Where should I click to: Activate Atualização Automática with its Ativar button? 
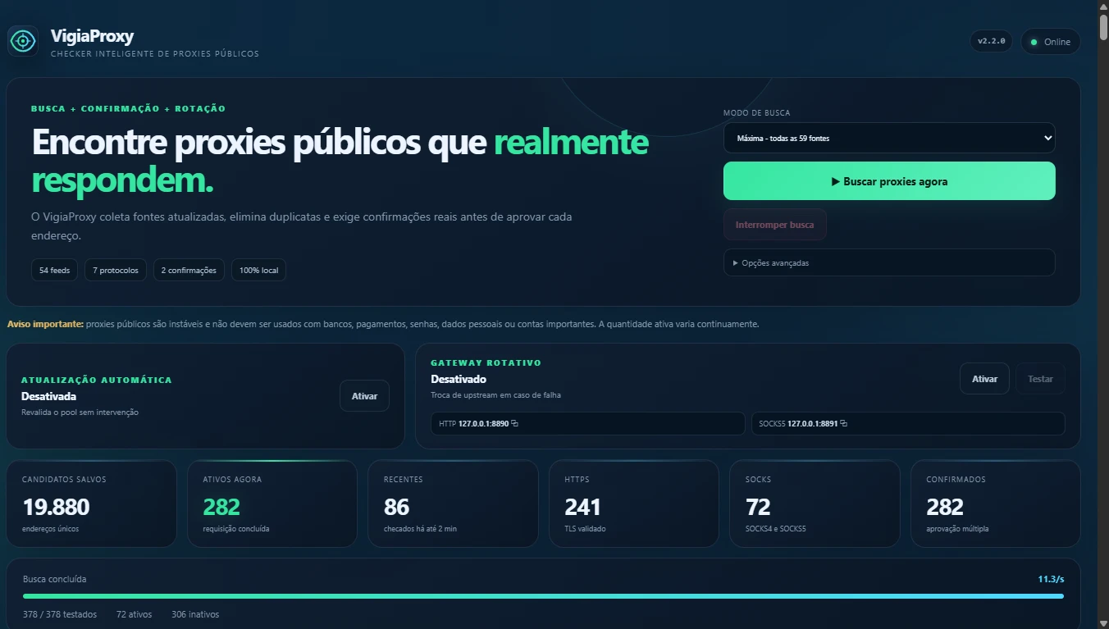(364, 396)
